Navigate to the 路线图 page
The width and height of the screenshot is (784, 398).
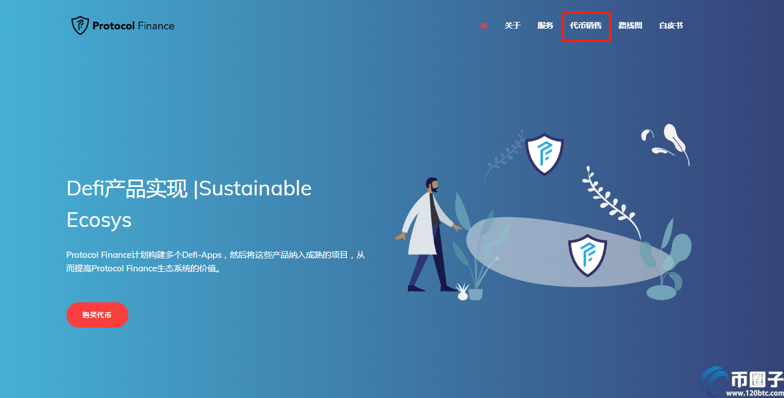pos(630,26)
